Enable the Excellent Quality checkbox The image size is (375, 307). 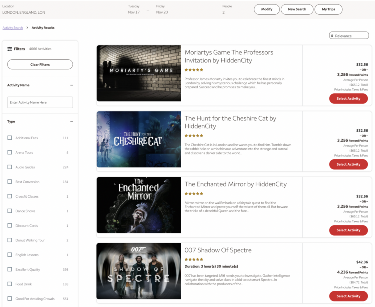click(x=10, y=269)
